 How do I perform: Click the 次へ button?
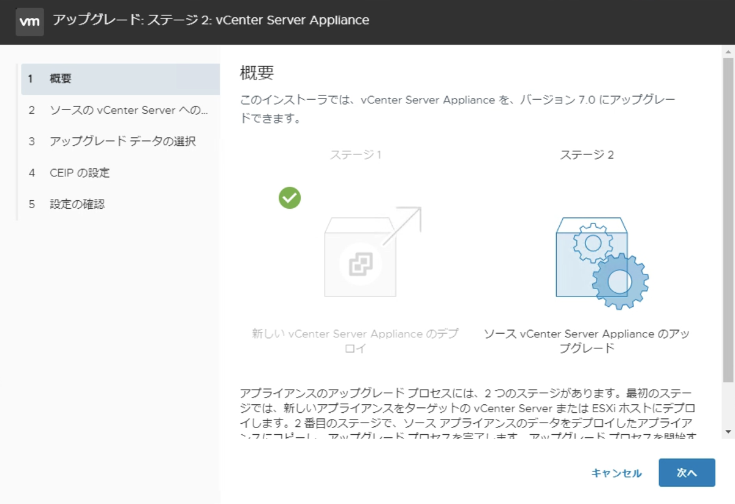coord(687,473)
